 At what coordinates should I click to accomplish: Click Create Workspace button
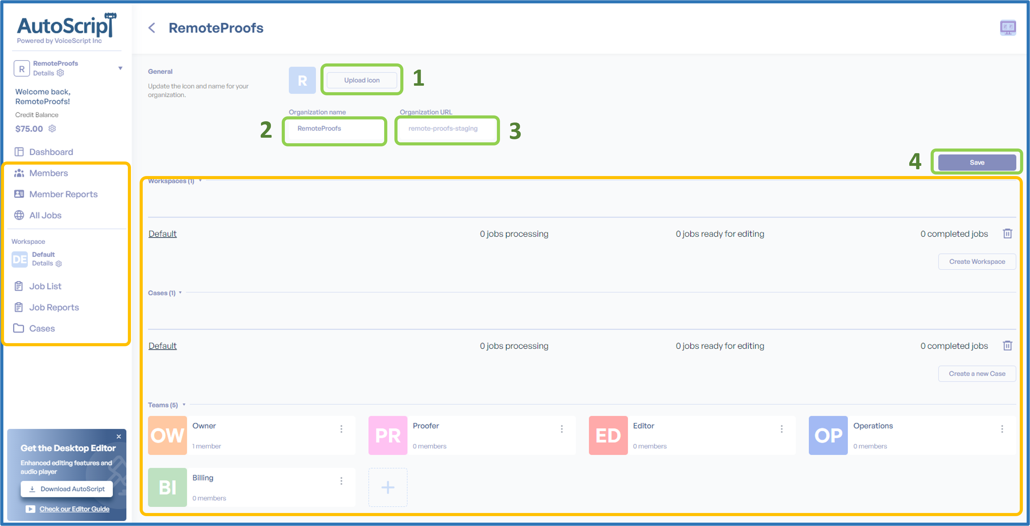977,261
